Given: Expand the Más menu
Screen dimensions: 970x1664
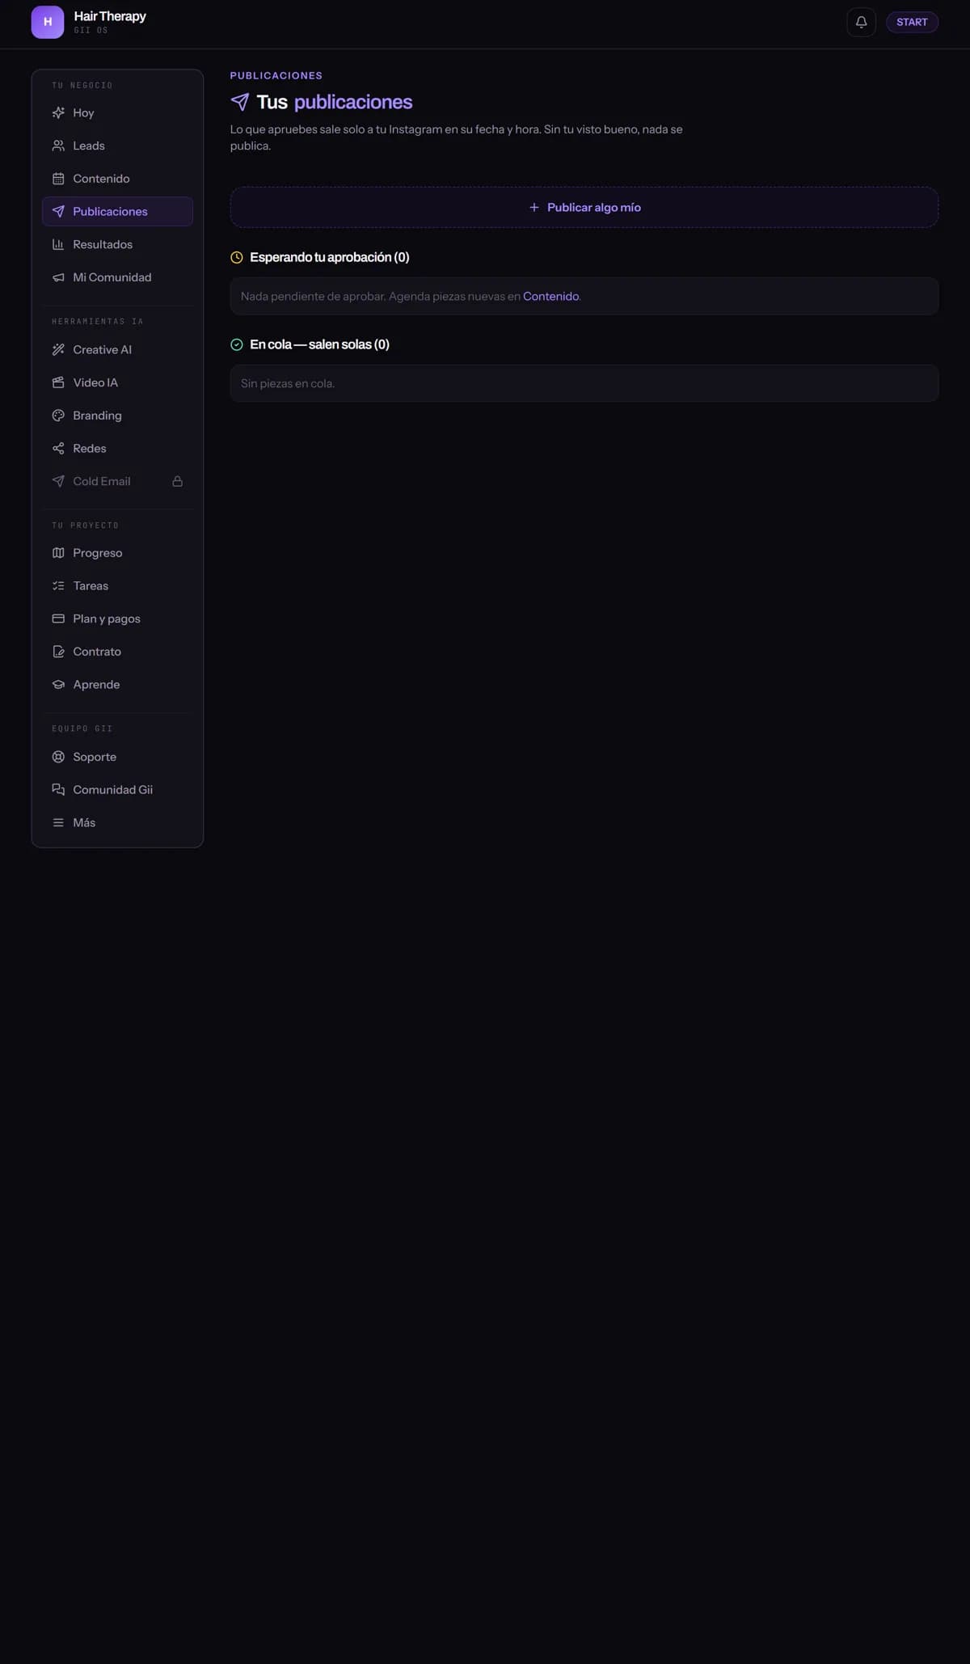Looking at the screenshot, I should (x=117, y=822).
